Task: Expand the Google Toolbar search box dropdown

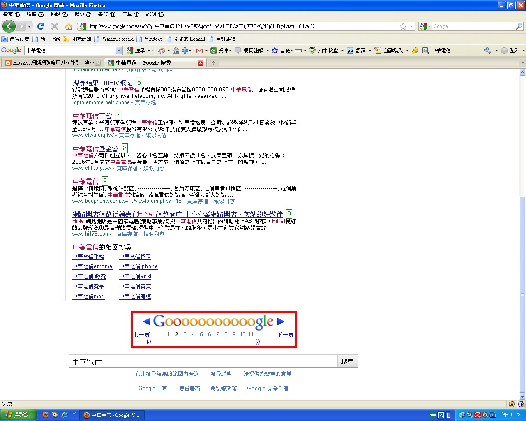Action: click(119, 51)
